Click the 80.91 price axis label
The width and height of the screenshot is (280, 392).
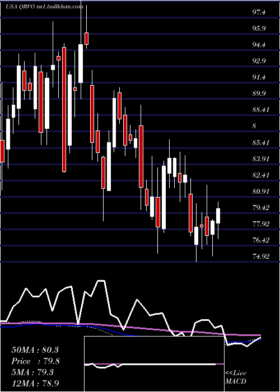click(x=261, y=192)
